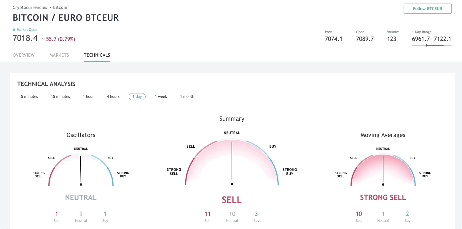This screenshot has height=229, width=462.
Task: Click the green Market Open status dot
Action: coord(14,30)
